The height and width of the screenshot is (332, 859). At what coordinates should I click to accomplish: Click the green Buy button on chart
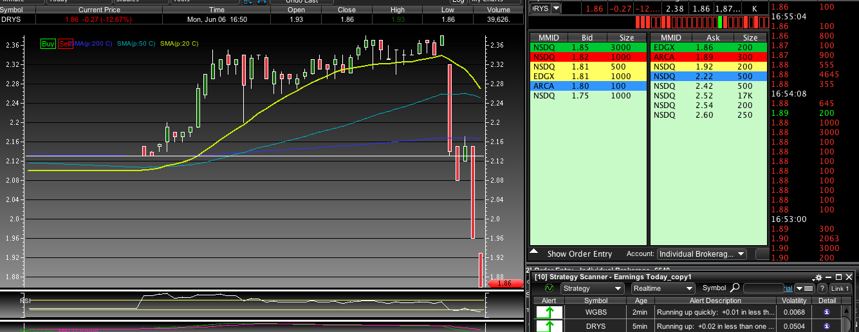point(48,44)
